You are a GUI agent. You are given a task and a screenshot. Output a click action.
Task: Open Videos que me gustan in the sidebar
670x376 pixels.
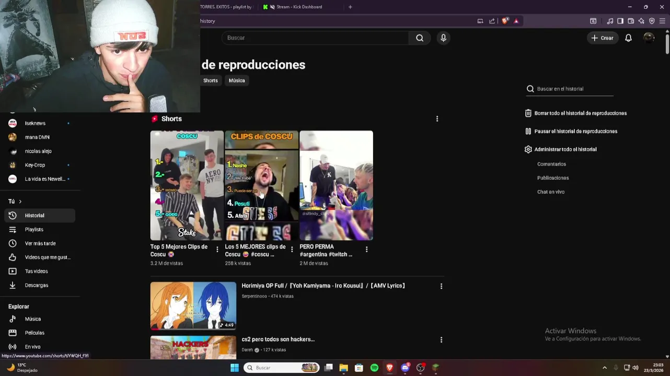coord(40,257)
